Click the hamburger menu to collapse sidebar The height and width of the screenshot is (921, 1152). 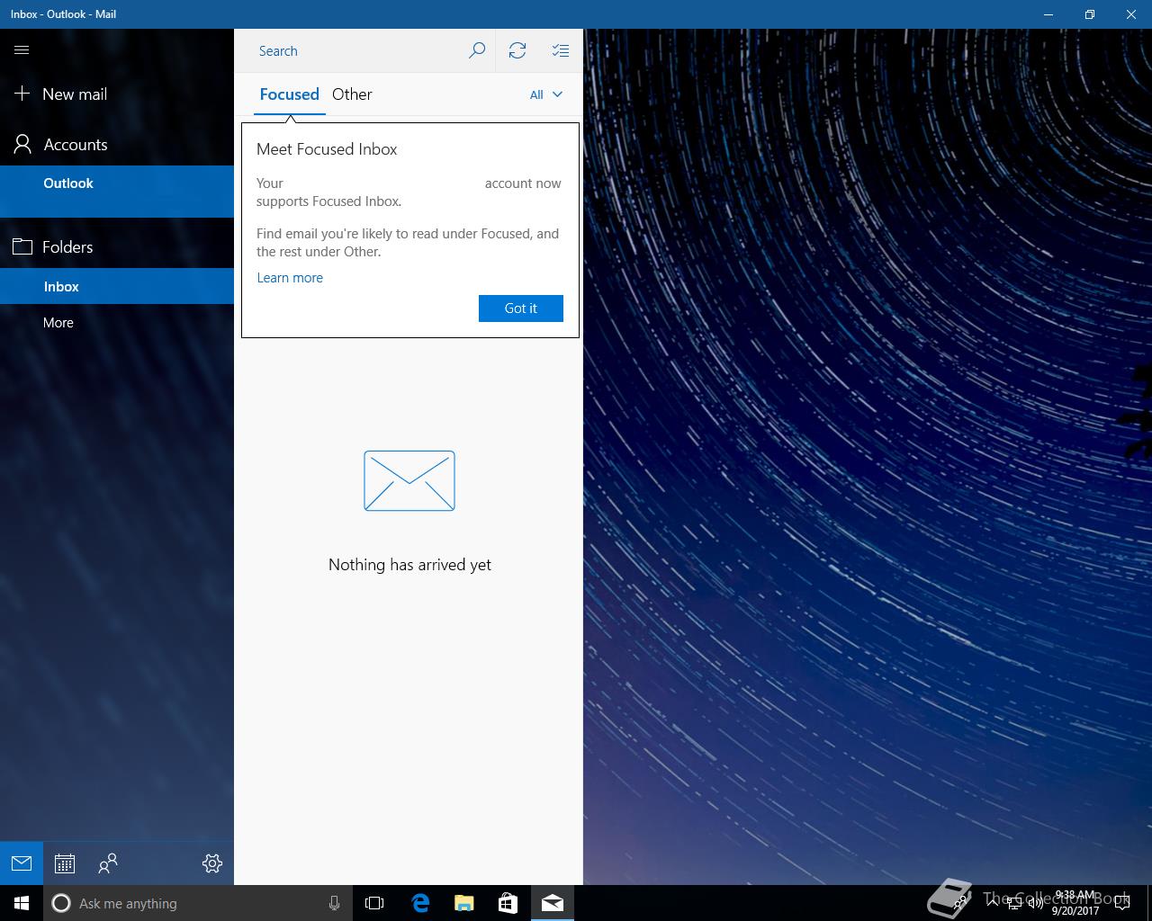click(x=22, y=50)
